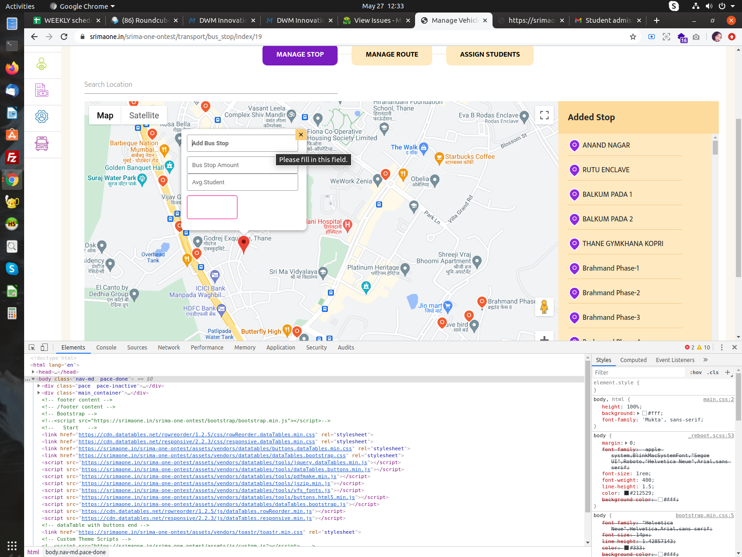Screen dimensions: 742x557
Task: Expand the div pace pace-inactive node
Action: pyautogui.click(x=39, y=386)
